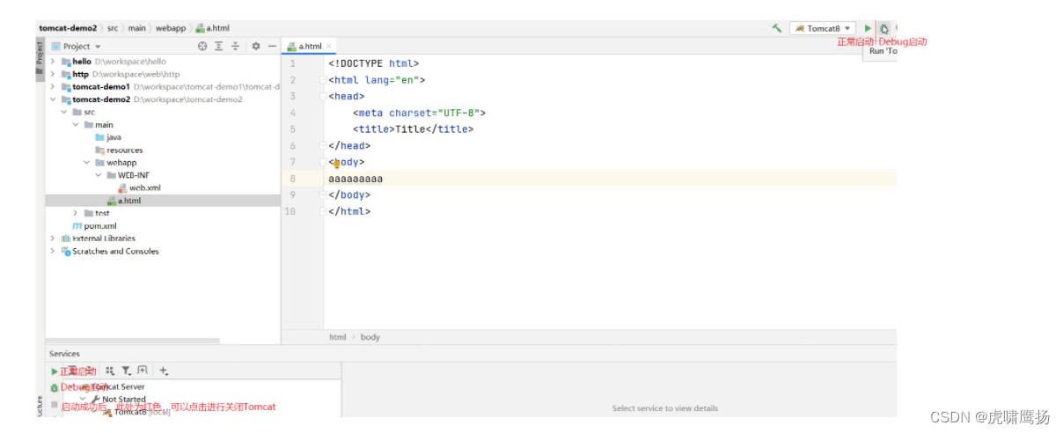Click the tomcat-demo2 breadcrumb in navigation bar

[68, 28]
